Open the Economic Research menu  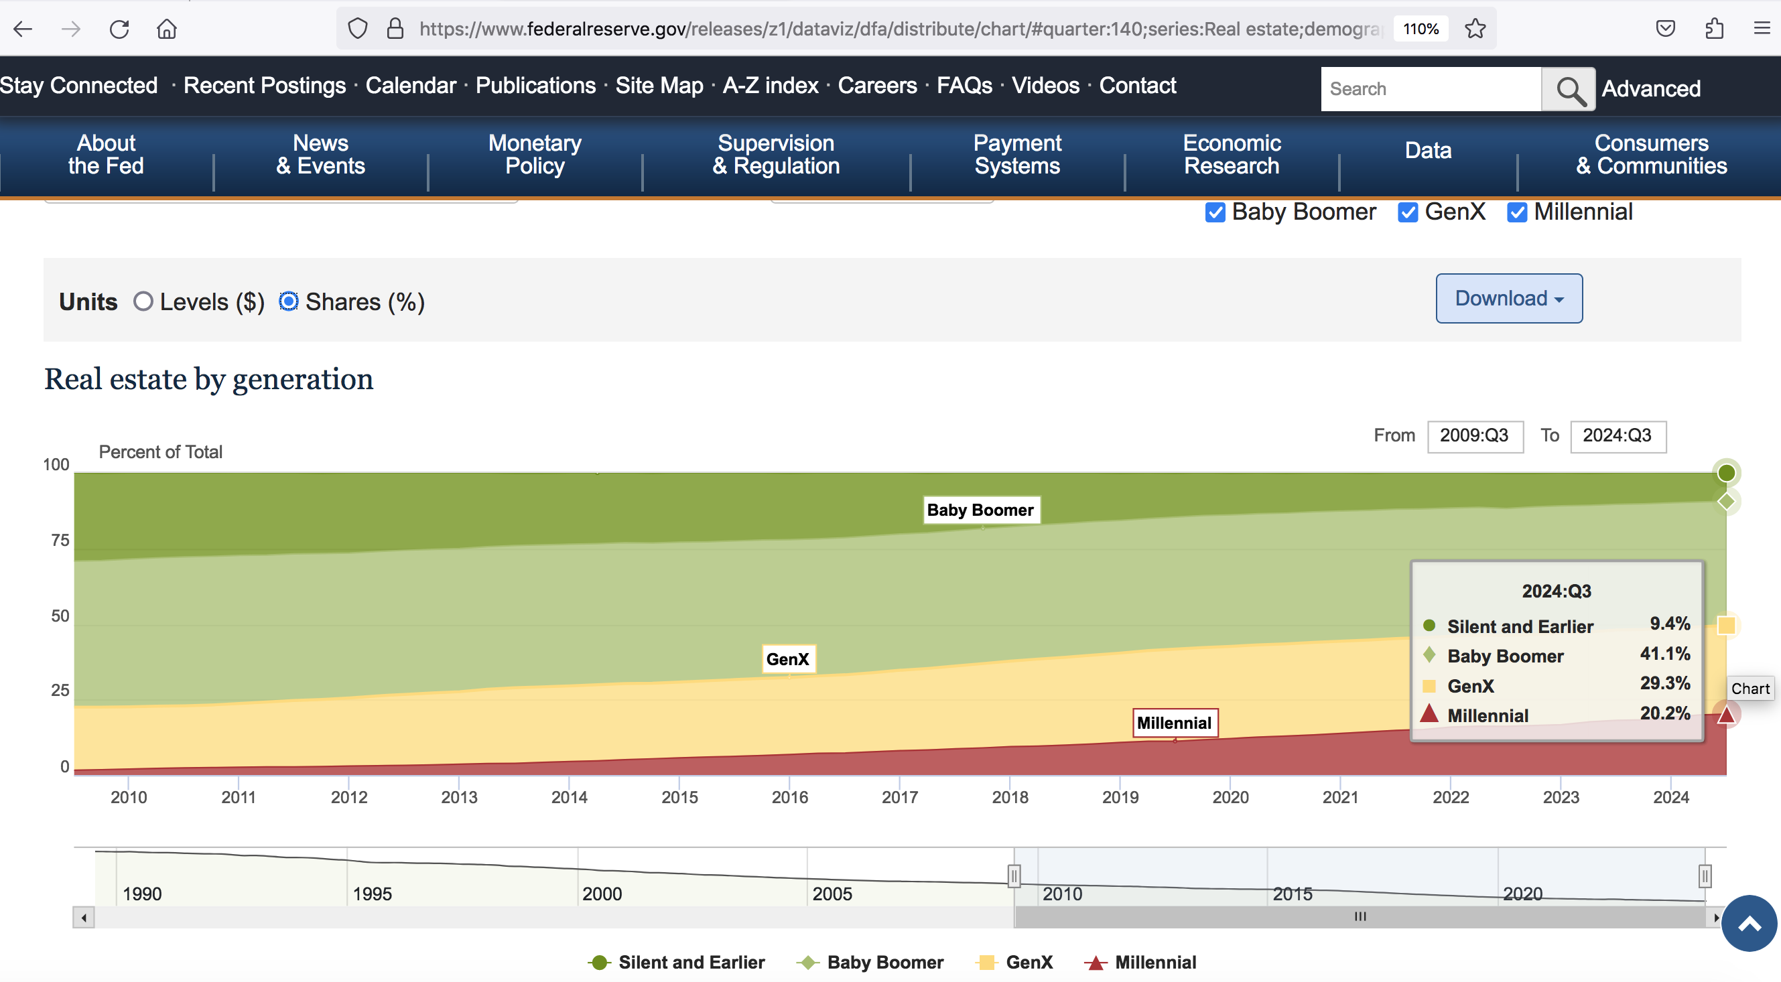(x=1232, y=154)
